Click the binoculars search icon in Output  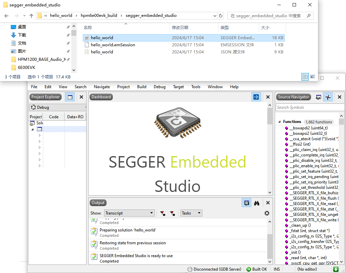point(256,203)
